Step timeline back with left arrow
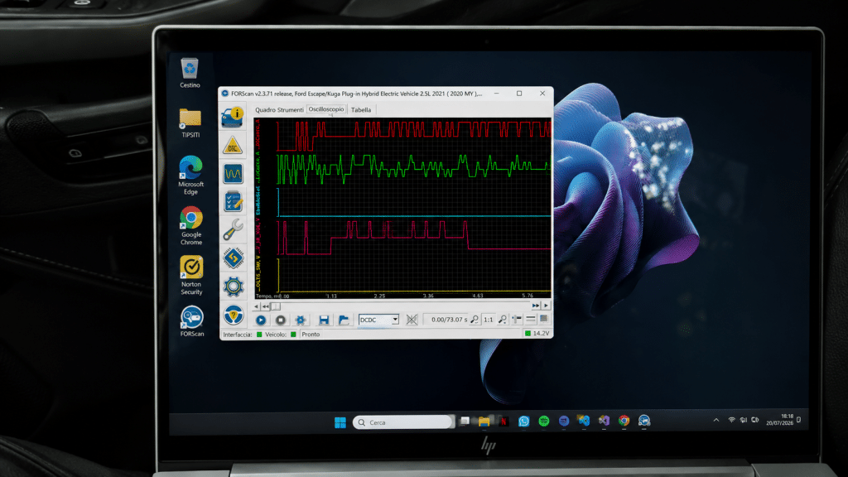Screen dimensions: 848x477 (257, 306)
